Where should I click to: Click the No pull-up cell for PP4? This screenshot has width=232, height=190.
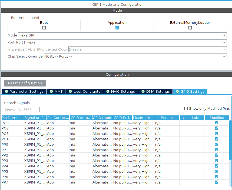click(x=123, y=166)
